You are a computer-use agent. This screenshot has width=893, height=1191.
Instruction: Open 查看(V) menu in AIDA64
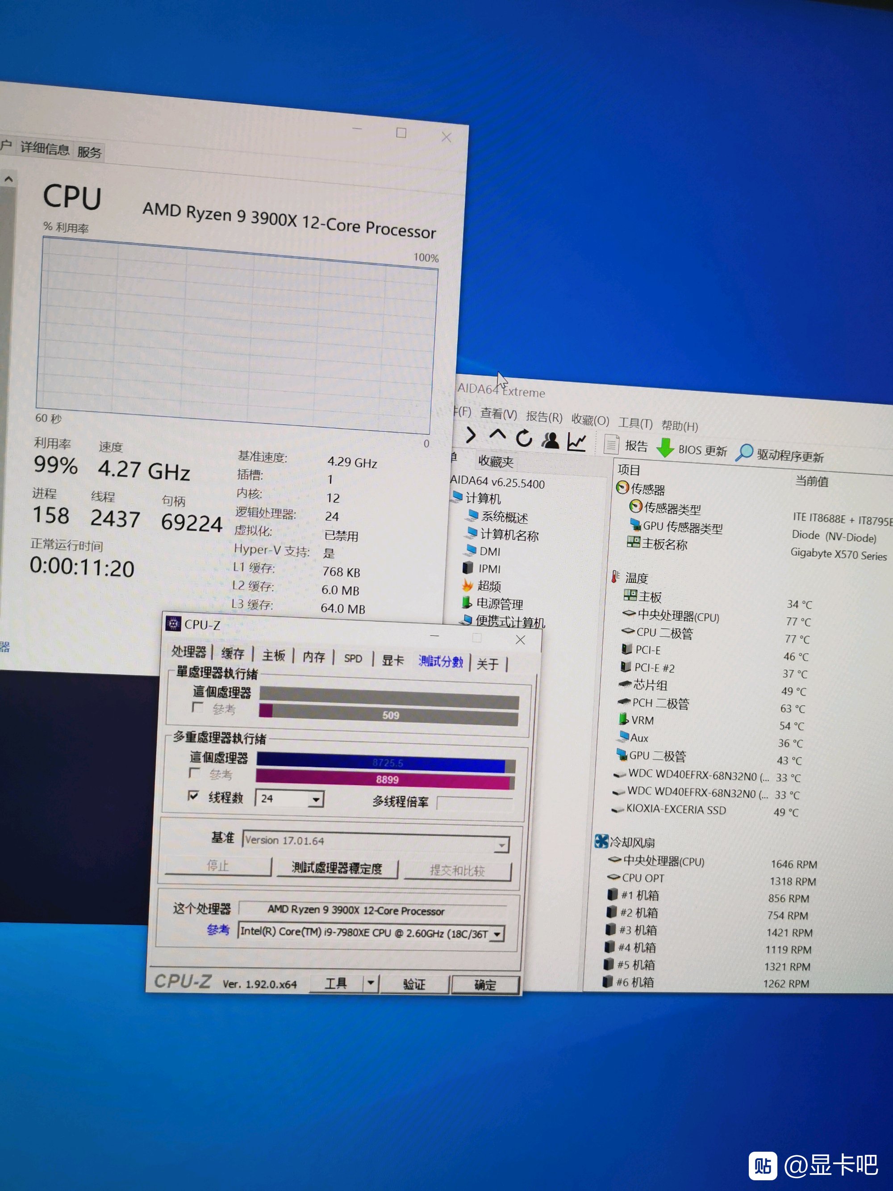tap(498, 414)
